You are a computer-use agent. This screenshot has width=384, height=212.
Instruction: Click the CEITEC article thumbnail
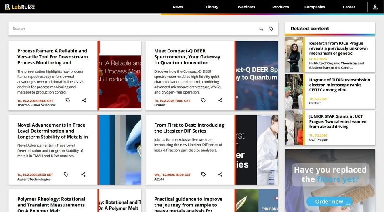coord(294,91)
